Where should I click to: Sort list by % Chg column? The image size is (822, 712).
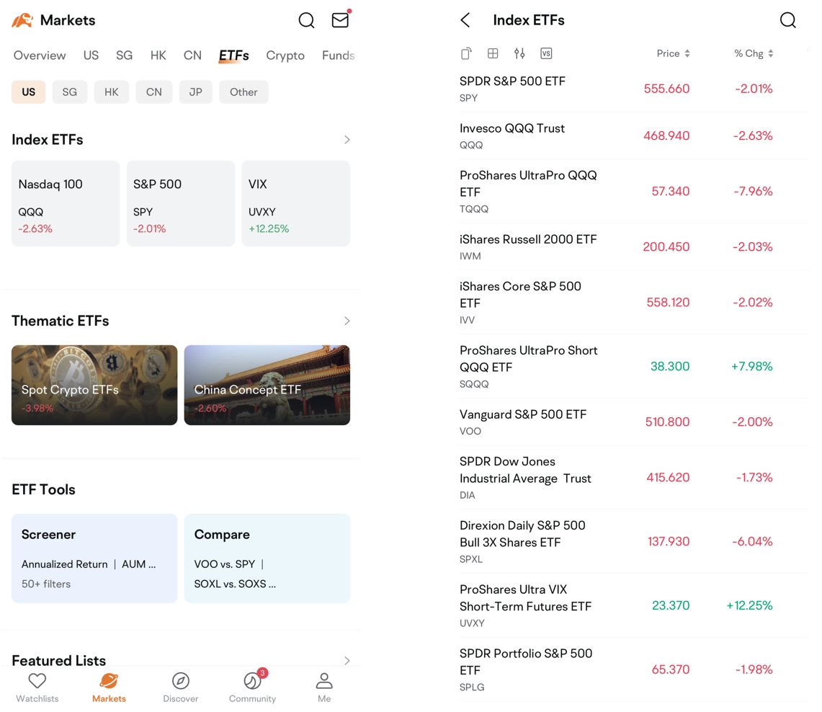tap(754, 53)
